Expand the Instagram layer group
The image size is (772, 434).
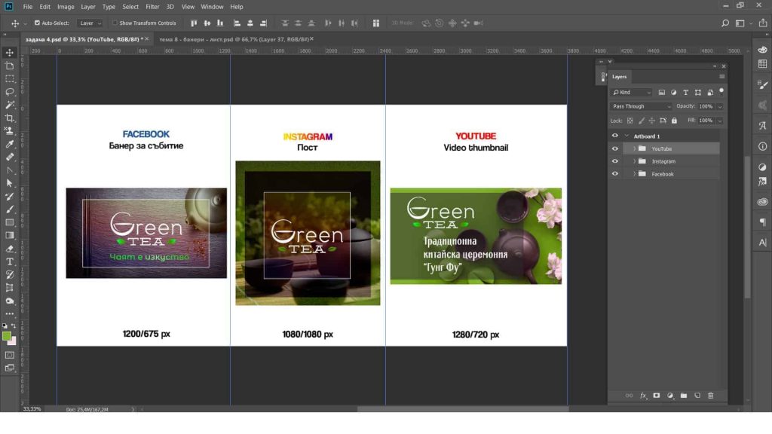[634, 161]
